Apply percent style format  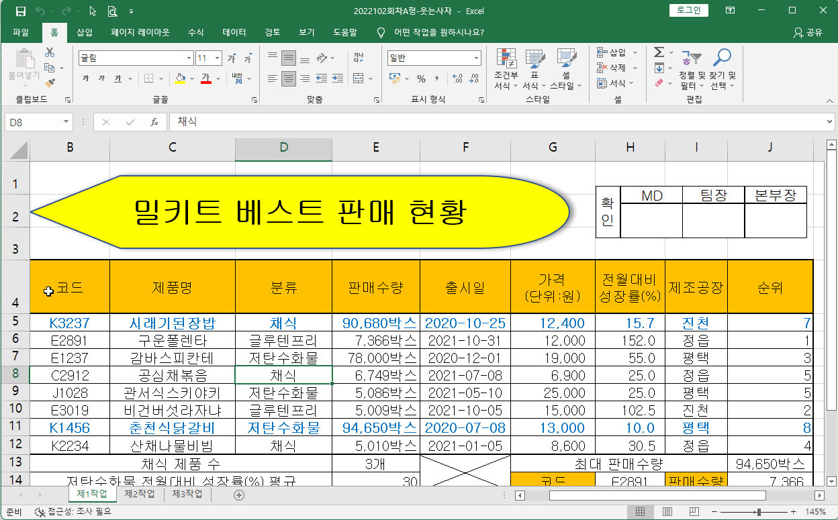click(x=421, y=79)
